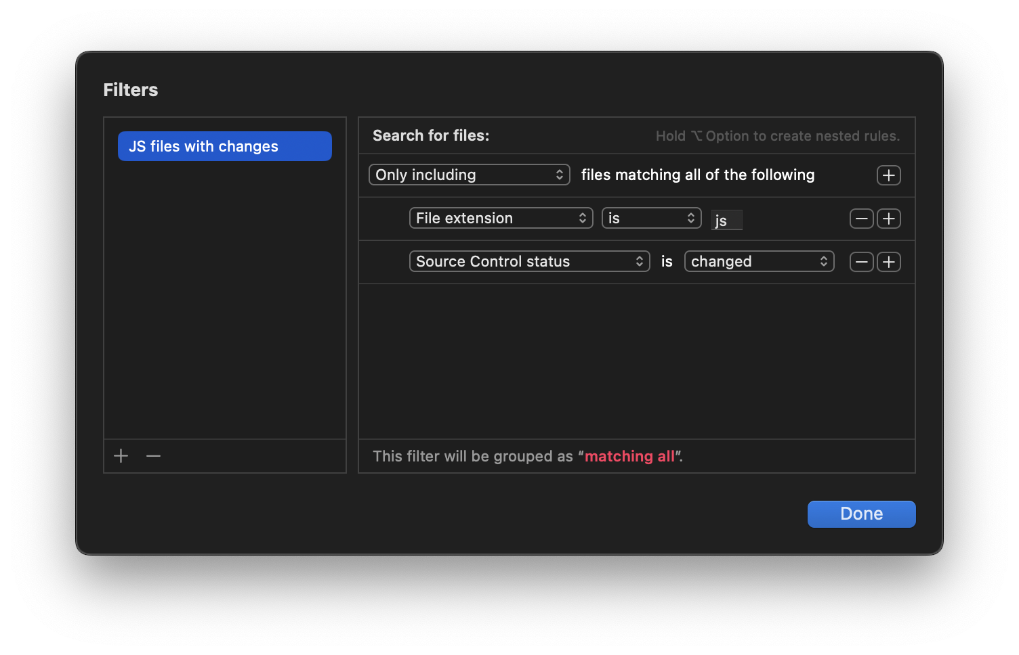Click the 'matching all' highlighted text
The width and height of the screenshot is (1019, 655).
tap(629, 456)
